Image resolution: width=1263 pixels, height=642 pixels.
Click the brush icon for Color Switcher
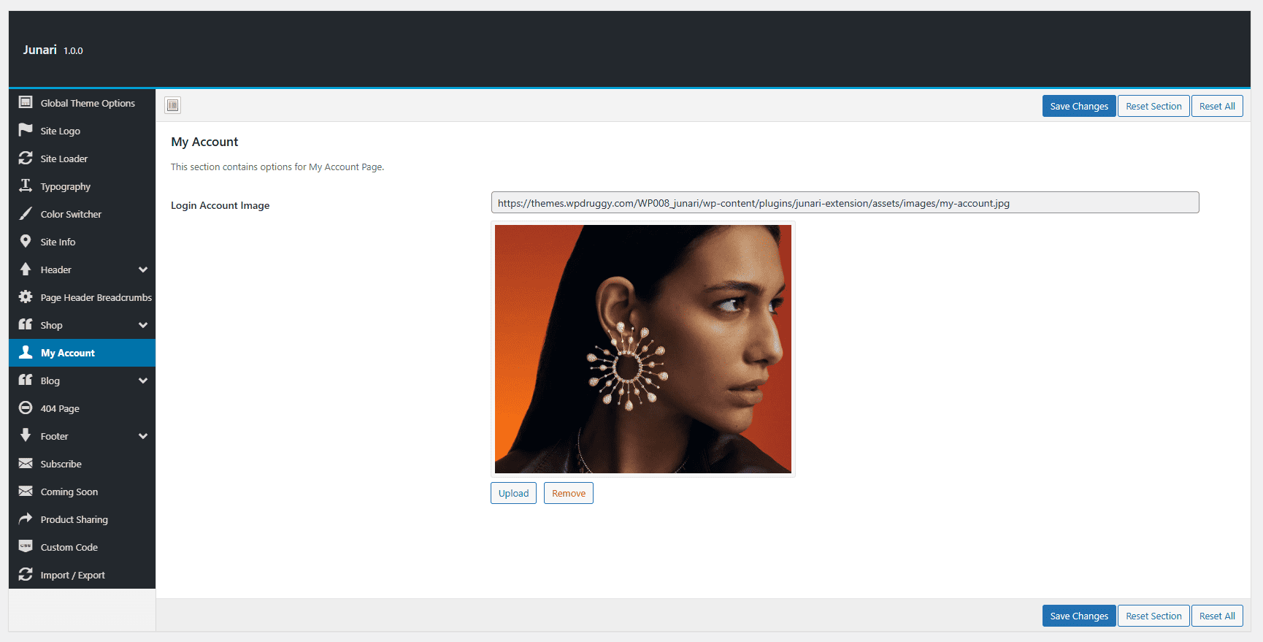(26, 213)
